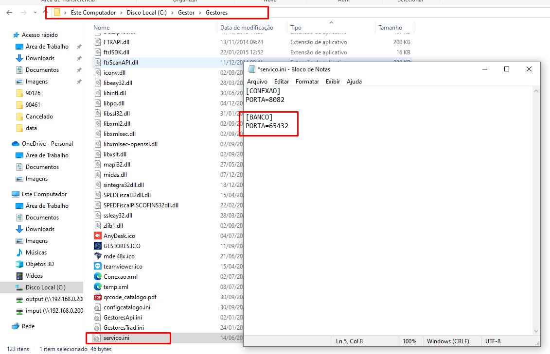Select the servico.ini file
Image resolution: width=550 pixels, height=354 pixels.
(116, 338)
